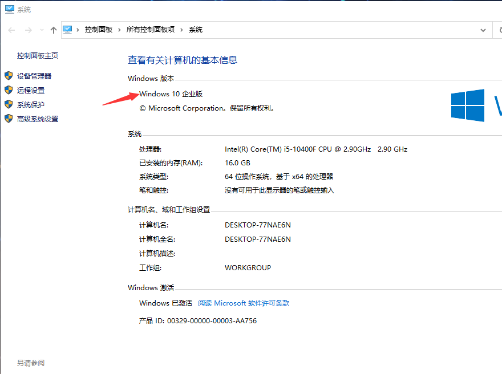Click the 16.0 GB RAM value

coord(237,163)
